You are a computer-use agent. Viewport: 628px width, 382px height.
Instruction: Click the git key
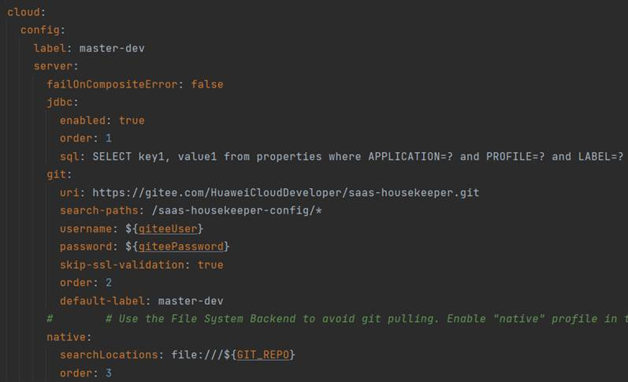(58, 174)
